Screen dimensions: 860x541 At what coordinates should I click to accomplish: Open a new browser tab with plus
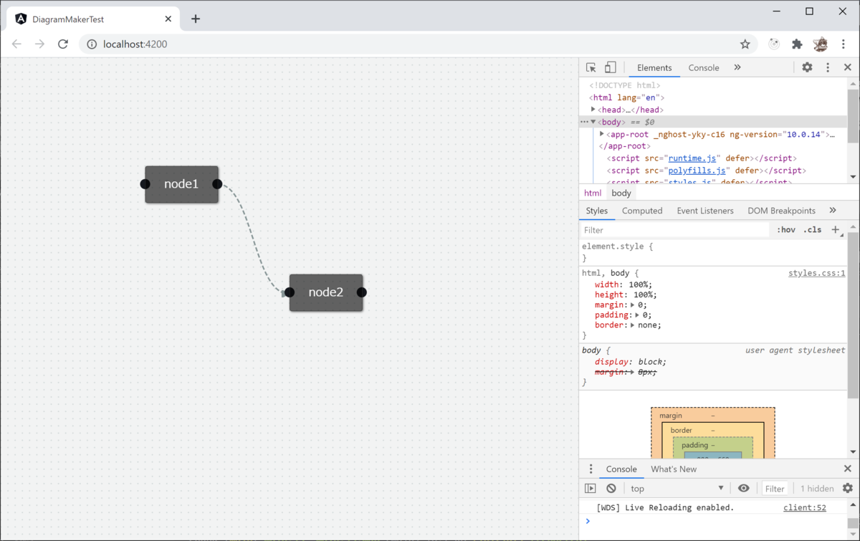[196, 19]
